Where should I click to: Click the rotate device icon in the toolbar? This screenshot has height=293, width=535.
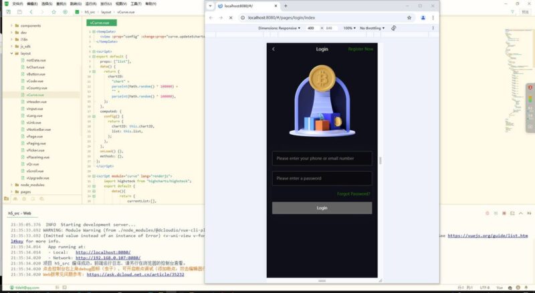click(394, 28)
